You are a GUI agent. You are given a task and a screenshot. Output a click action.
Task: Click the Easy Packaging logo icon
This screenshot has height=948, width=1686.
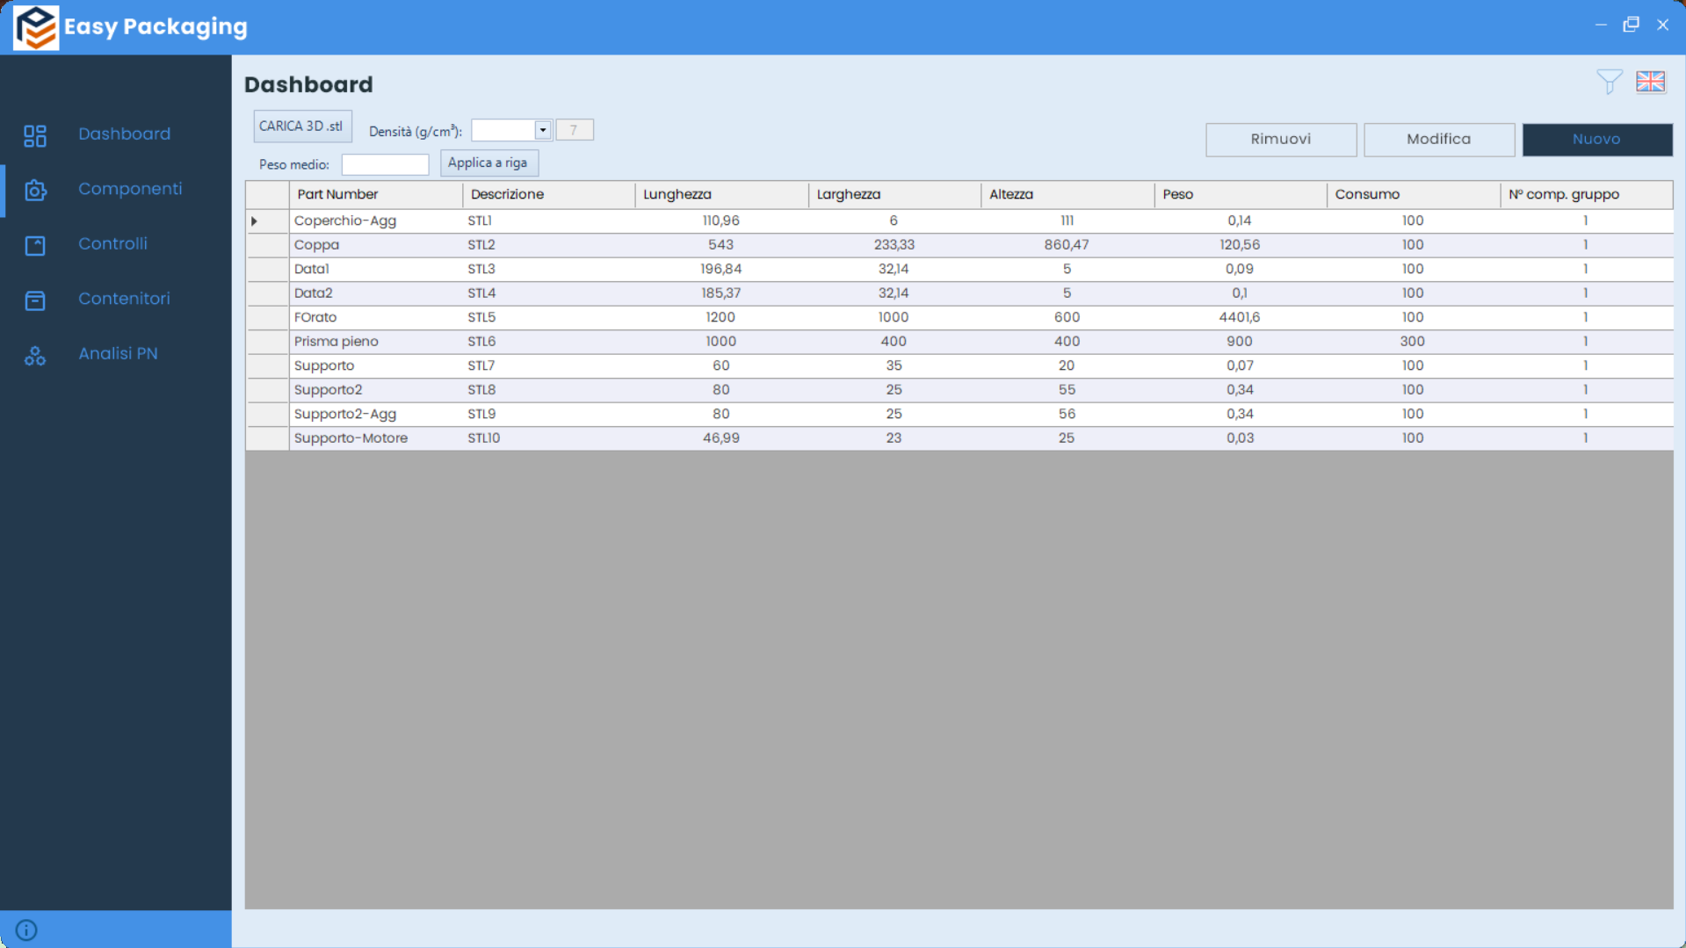click(36, 27)
